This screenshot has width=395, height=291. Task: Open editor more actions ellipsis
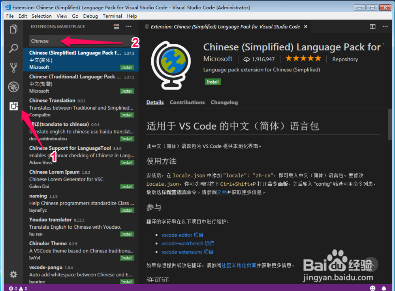tap(385, 26)
